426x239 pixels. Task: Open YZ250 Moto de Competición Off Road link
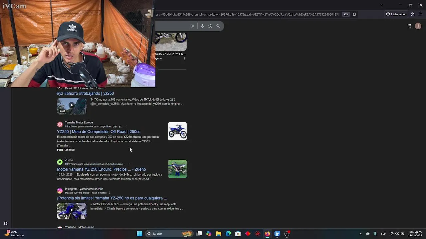point(99,131)
